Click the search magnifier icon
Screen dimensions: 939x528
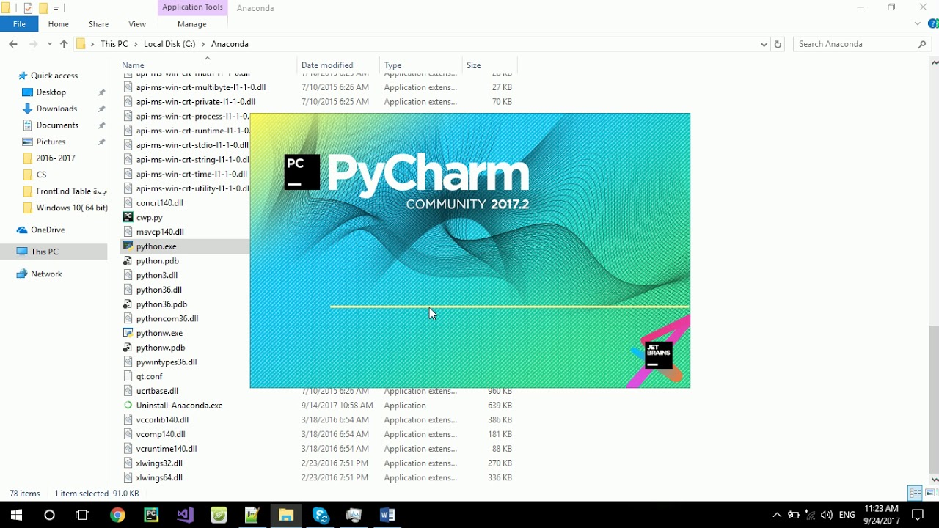(x=923, y=44)
